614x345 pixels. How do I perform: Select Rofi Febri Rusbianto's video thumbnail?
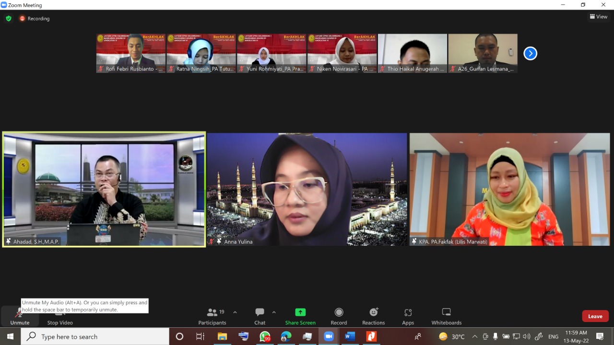coord(131,53)
